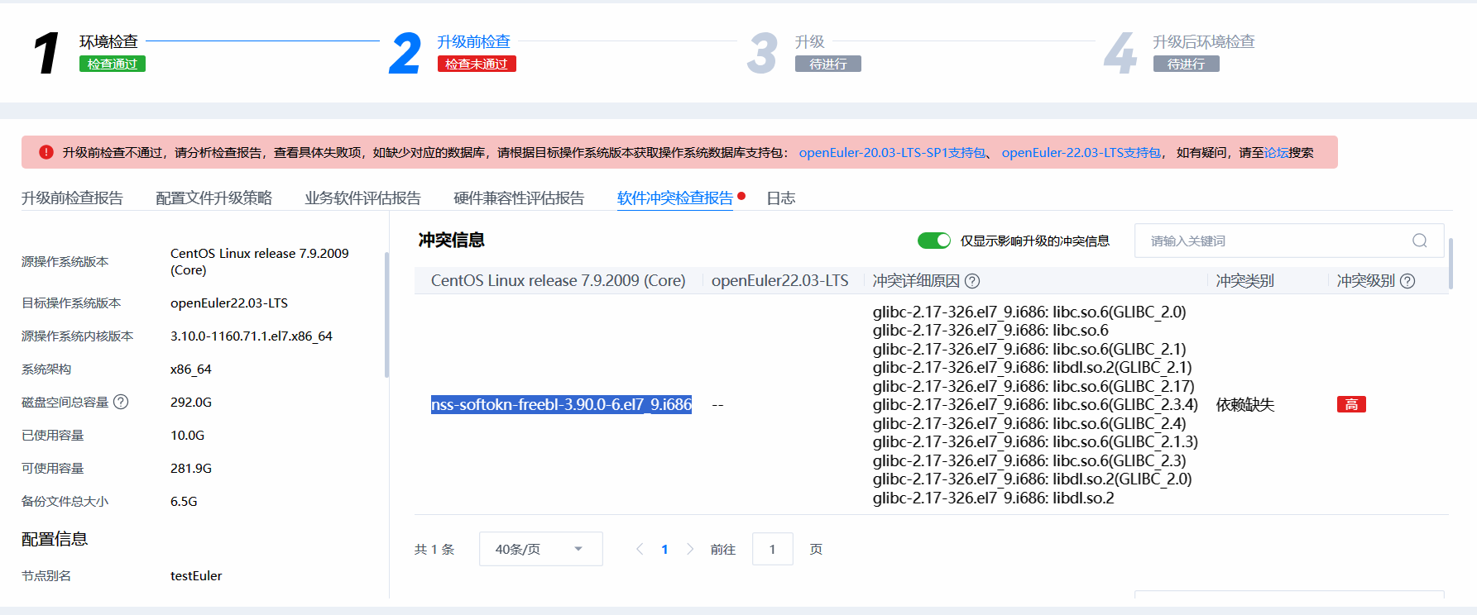Click help icon beside 磁盘空间总容量
The image size is (1477, 615).
point(121,402)
